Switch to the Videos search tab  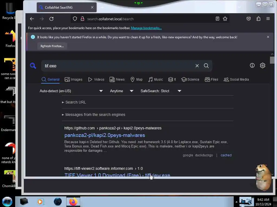coord(96,80)
